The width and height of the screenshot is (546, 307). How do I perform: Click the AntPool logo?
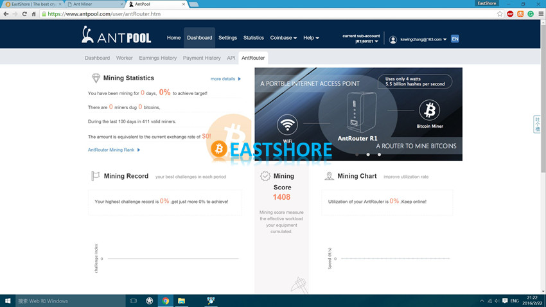[116, 35]
